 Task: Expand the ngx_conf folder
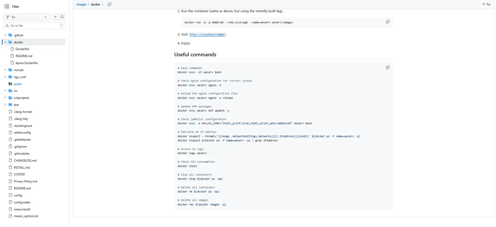(x=5, y=77)
